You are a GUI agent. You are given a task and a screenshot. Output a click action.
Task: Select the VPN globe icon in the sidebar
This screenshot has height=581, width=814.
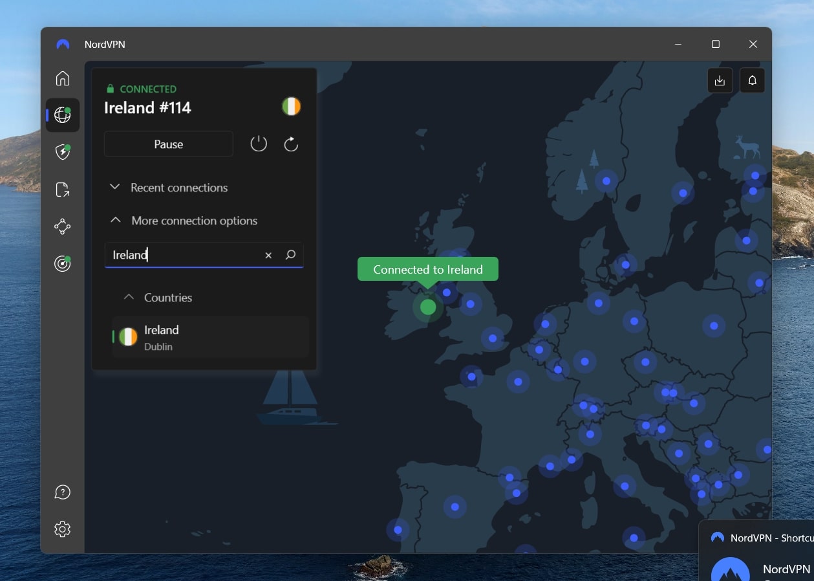tap(62, 115)
